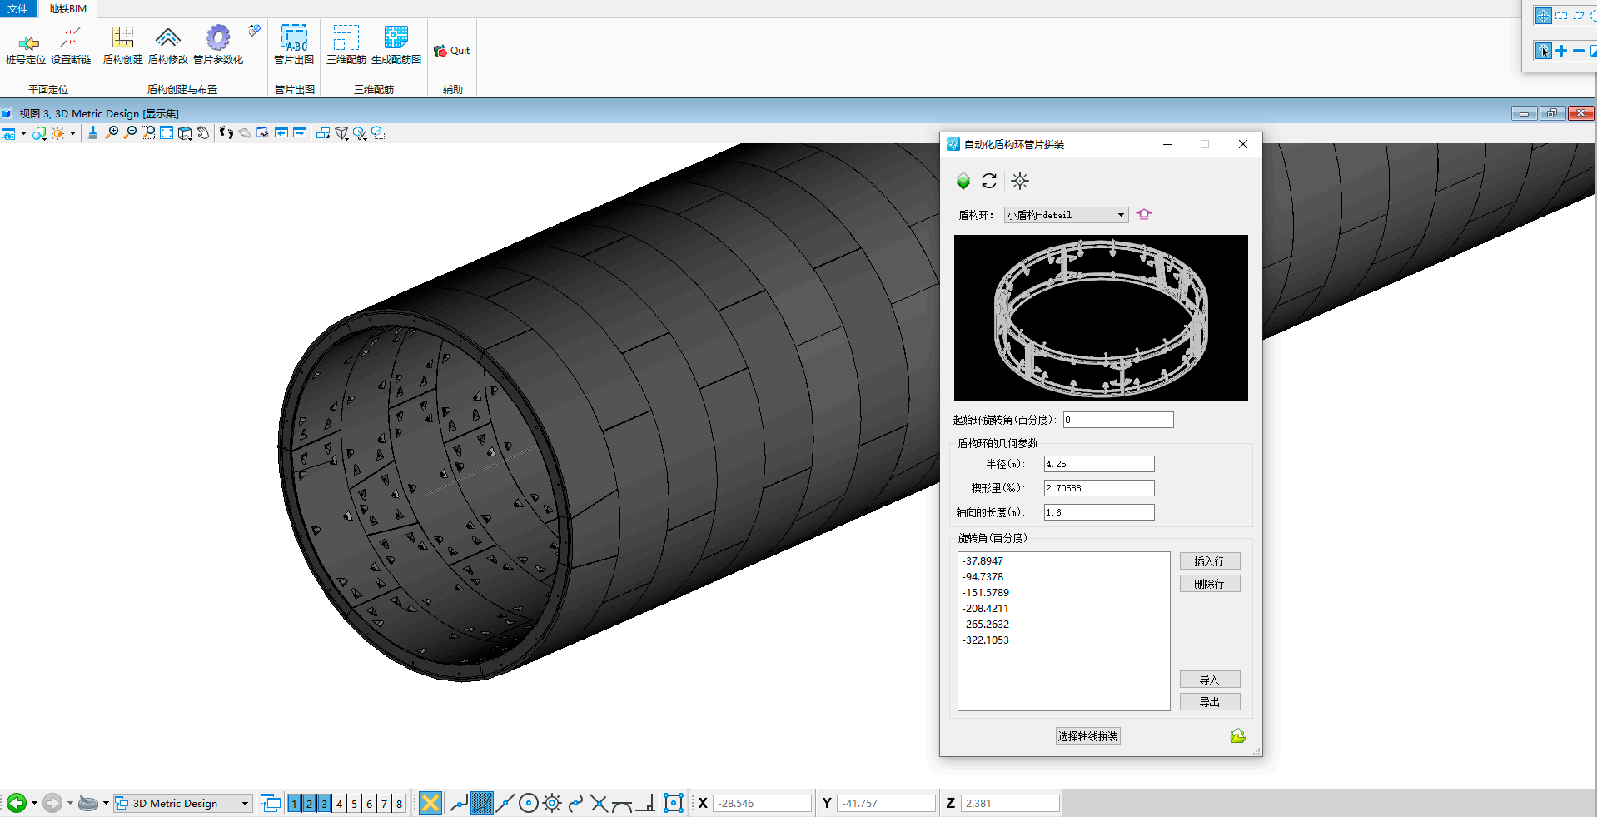
Task: Open the 文件 file tab
Action: pyautogui.click(x=17, y=9)
